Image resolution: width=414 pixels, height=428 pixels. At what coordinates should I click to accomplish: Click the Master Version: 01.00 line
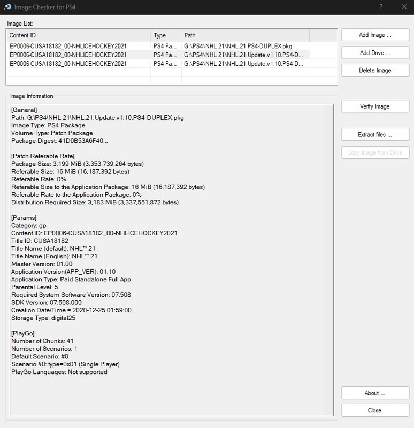[42, 264]
